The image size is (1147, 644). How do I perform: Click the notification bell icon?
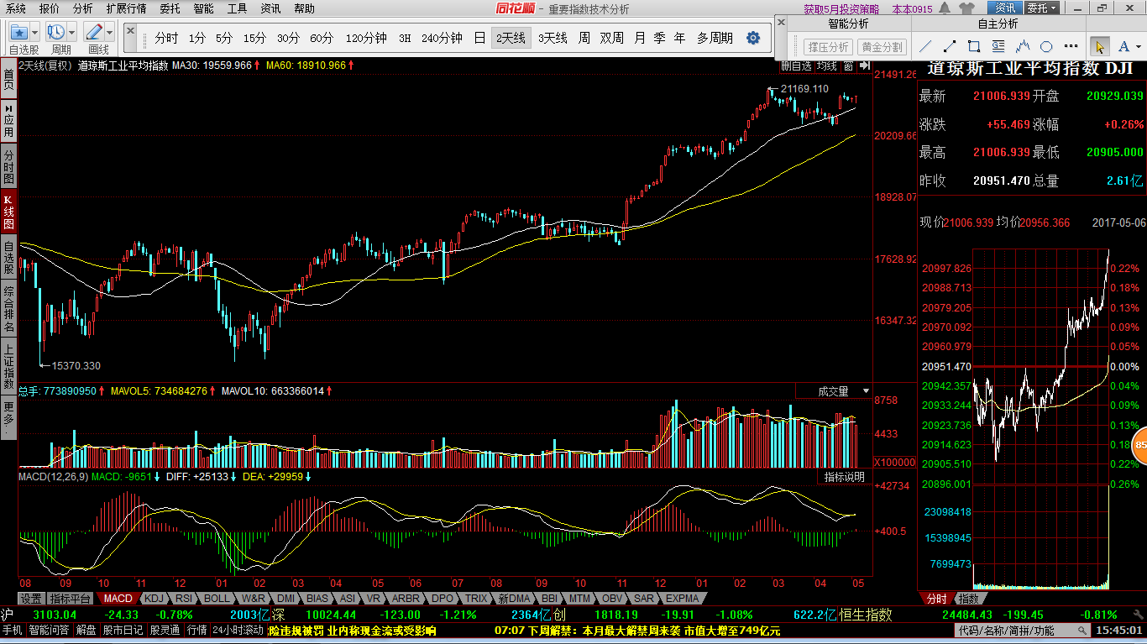point(945,8)
